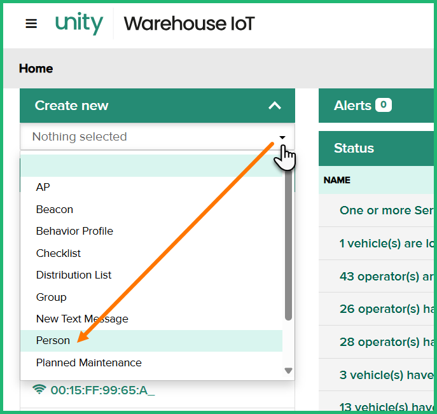This screenshot has width=437, height=414.
Task: Open the hamburger navigation menu
Action: pyautogui.click(x=31, y=24)
